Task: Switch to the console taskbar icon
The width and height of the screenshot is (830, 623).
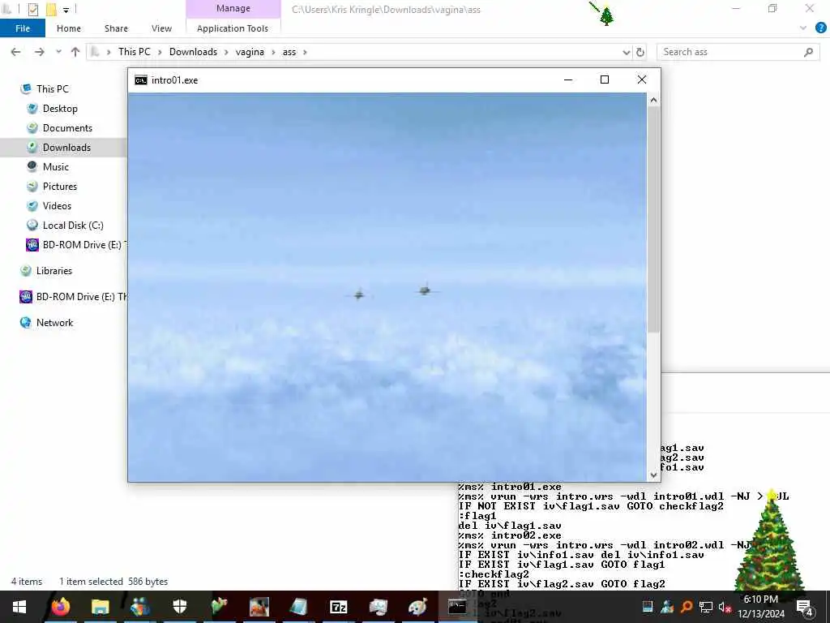Action: pyautogui.click(x=457, y=607)
